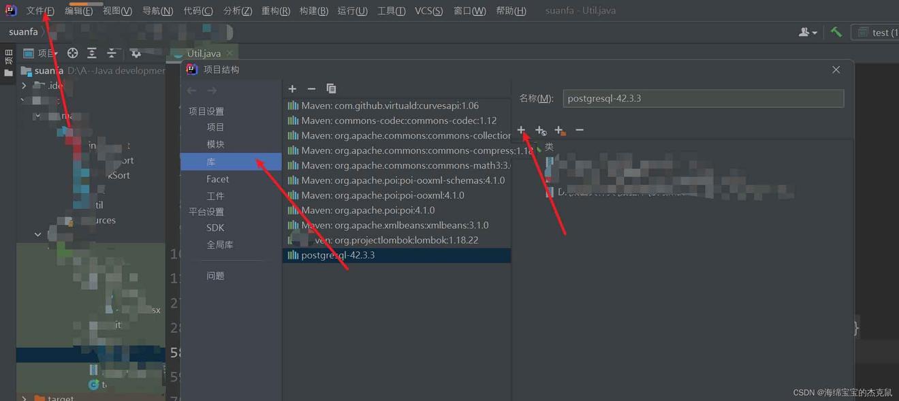Viewport: 899px width, 401px height.
Task: Click the expand all icon in the project panel toolbar
Action: click(92, 53)
